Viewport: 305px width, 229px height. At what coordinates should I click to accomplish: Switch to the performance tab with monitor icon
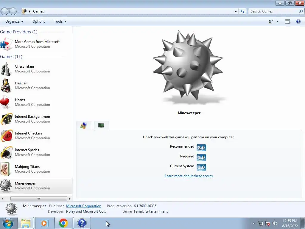[101, 126]
